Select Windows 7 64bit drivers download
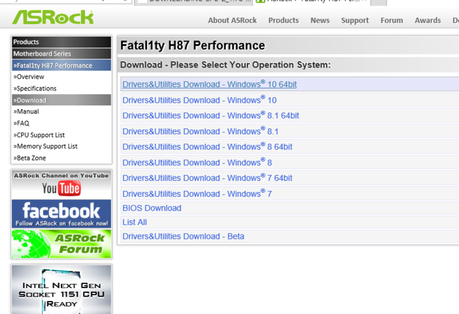This screenshot has width=459, height=314. click(207, 178)
